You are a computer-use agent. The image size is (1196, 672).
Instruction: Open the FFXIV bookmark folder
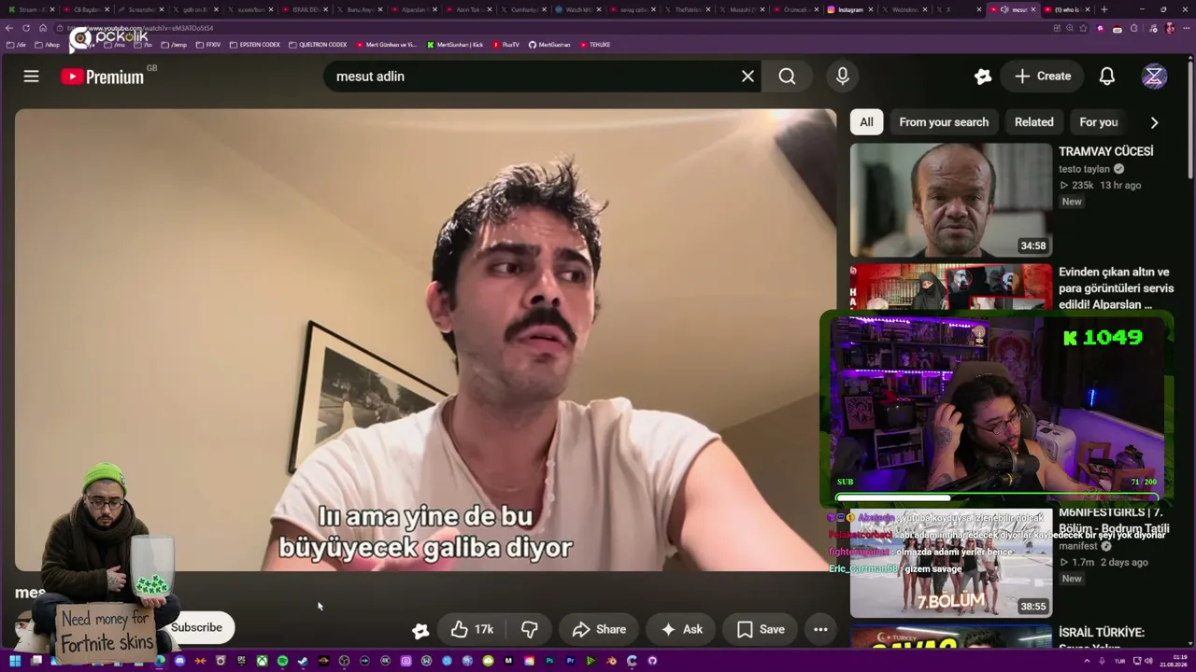pos(208,45)
